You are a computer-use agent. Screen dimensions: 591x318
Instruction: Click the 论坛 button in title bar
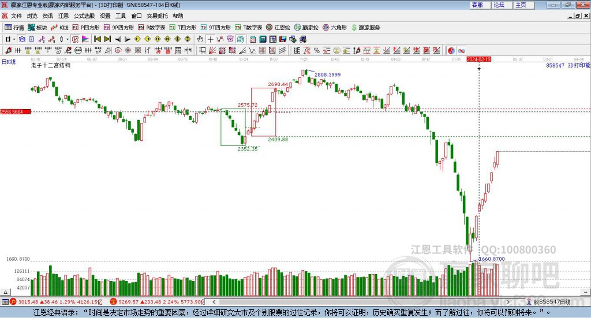(502, 5)
